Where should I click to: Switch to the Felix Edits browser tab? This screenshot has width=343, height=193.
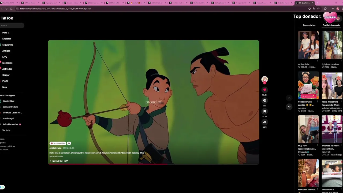115,3
